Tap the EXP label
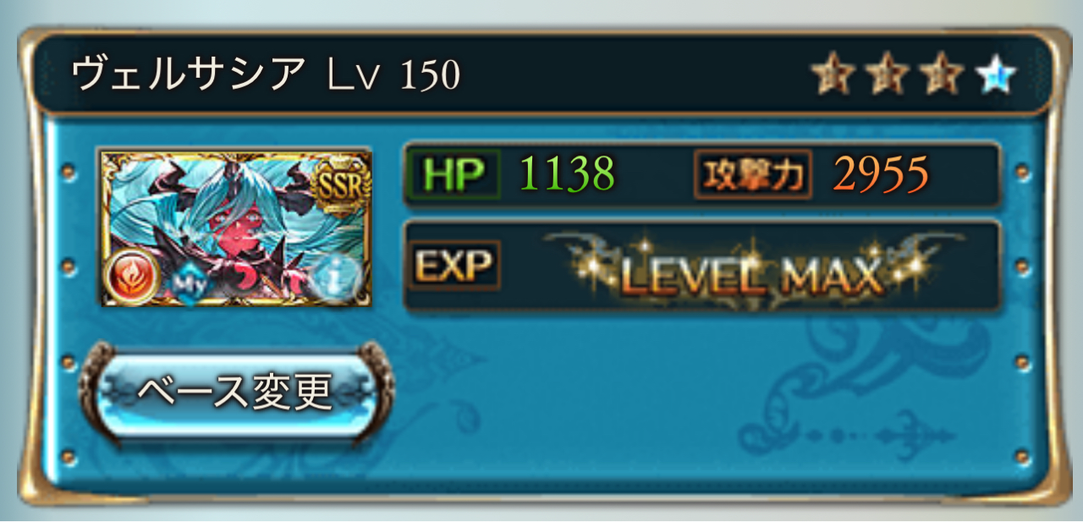 [454, 266]
